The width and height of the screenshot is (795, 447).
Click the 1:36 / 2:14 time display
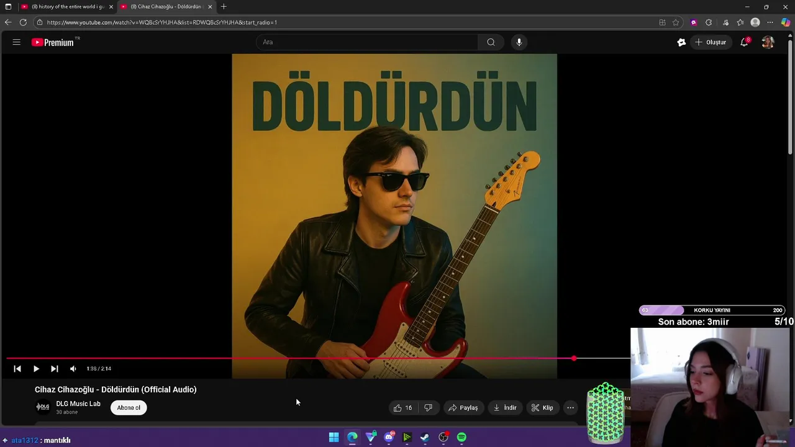click(x=99, y=369)
